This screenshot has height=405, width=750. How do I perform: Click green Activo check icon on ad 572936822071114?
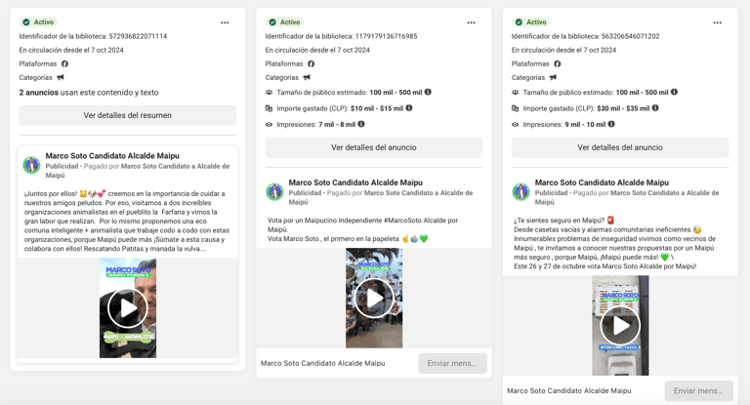pyautogui.click(x=26, y=22)
